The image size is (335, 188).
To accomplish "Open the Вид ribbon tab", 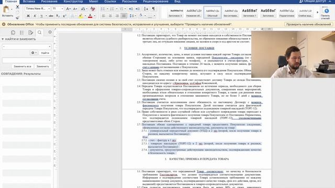I will click(177, 2).
